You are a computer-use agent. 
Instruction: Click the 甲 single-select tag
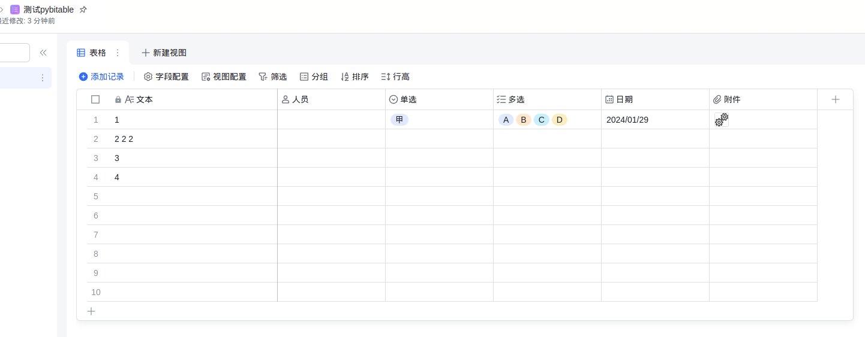pos(399,120)
